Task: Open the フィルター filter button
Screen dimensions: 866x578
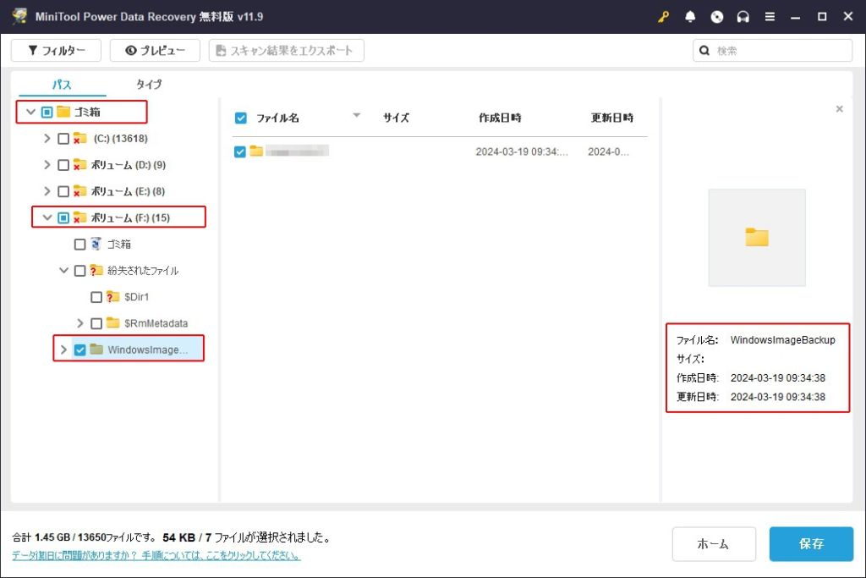Action: click(x=56, y=51)
